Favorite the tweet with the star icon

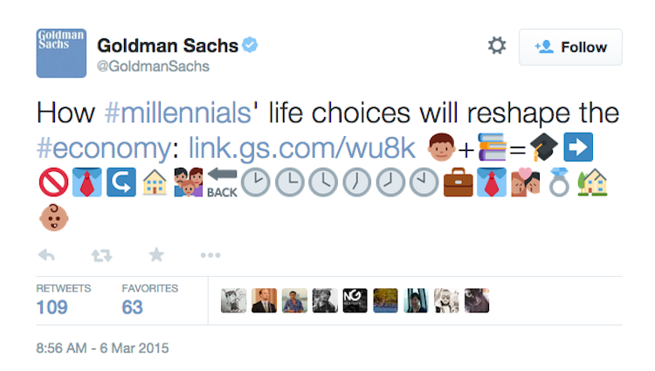pos(156,255)
